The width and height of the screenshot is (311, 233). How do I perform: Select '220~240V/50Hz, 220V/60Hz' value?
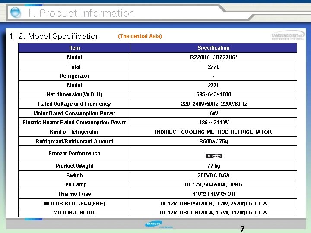point(214,104)
